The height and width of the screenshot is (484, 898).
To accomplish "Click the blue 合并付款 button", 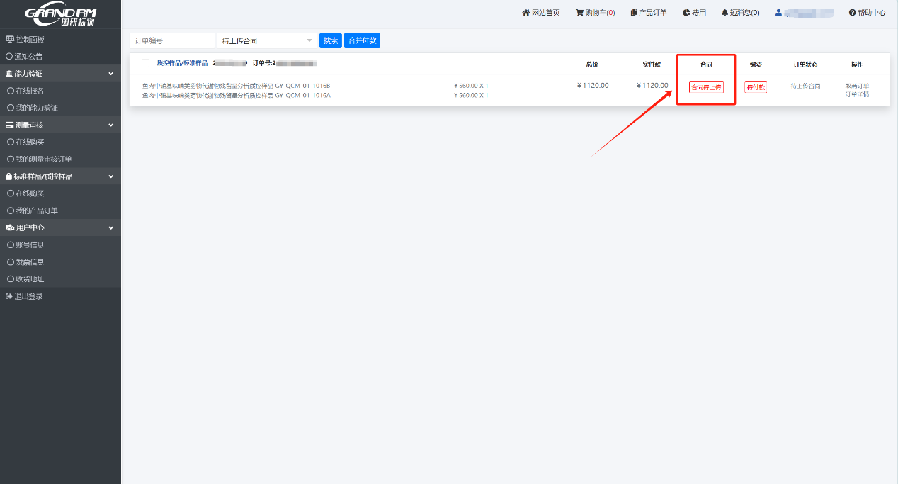I will [x=362, y=40].
